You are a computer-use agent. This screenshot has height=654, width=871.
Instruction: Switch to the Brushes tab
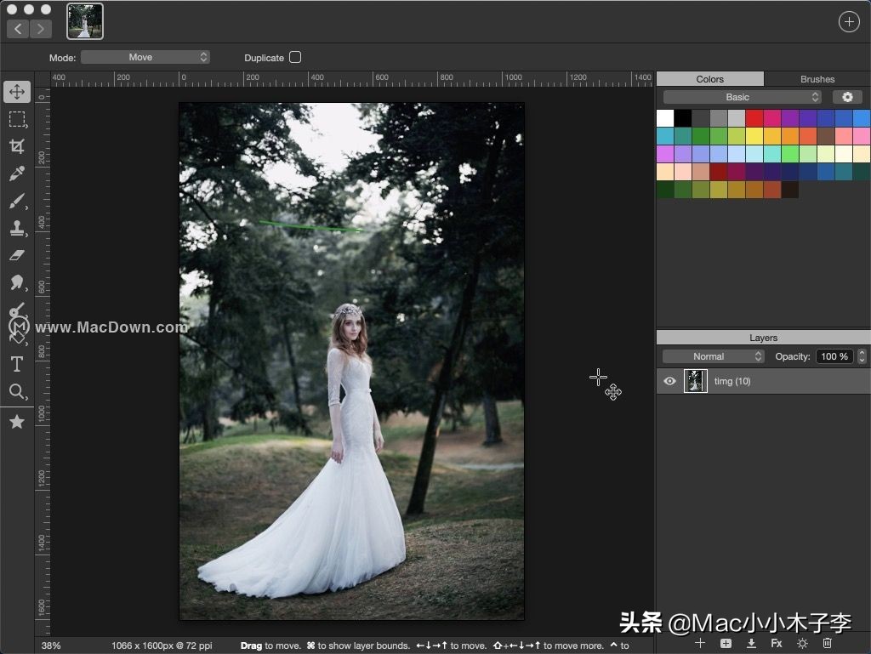click(x=816, y=78)
